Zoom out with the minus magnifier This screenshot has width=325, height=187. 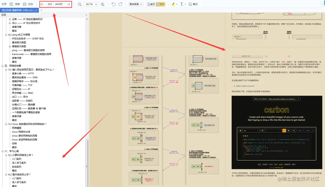[x=80, y=4]
